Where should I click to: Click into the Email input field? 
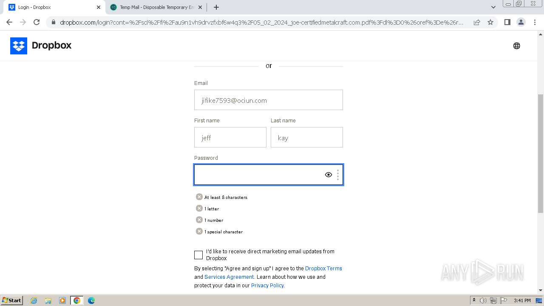click(x=269, y=100)
